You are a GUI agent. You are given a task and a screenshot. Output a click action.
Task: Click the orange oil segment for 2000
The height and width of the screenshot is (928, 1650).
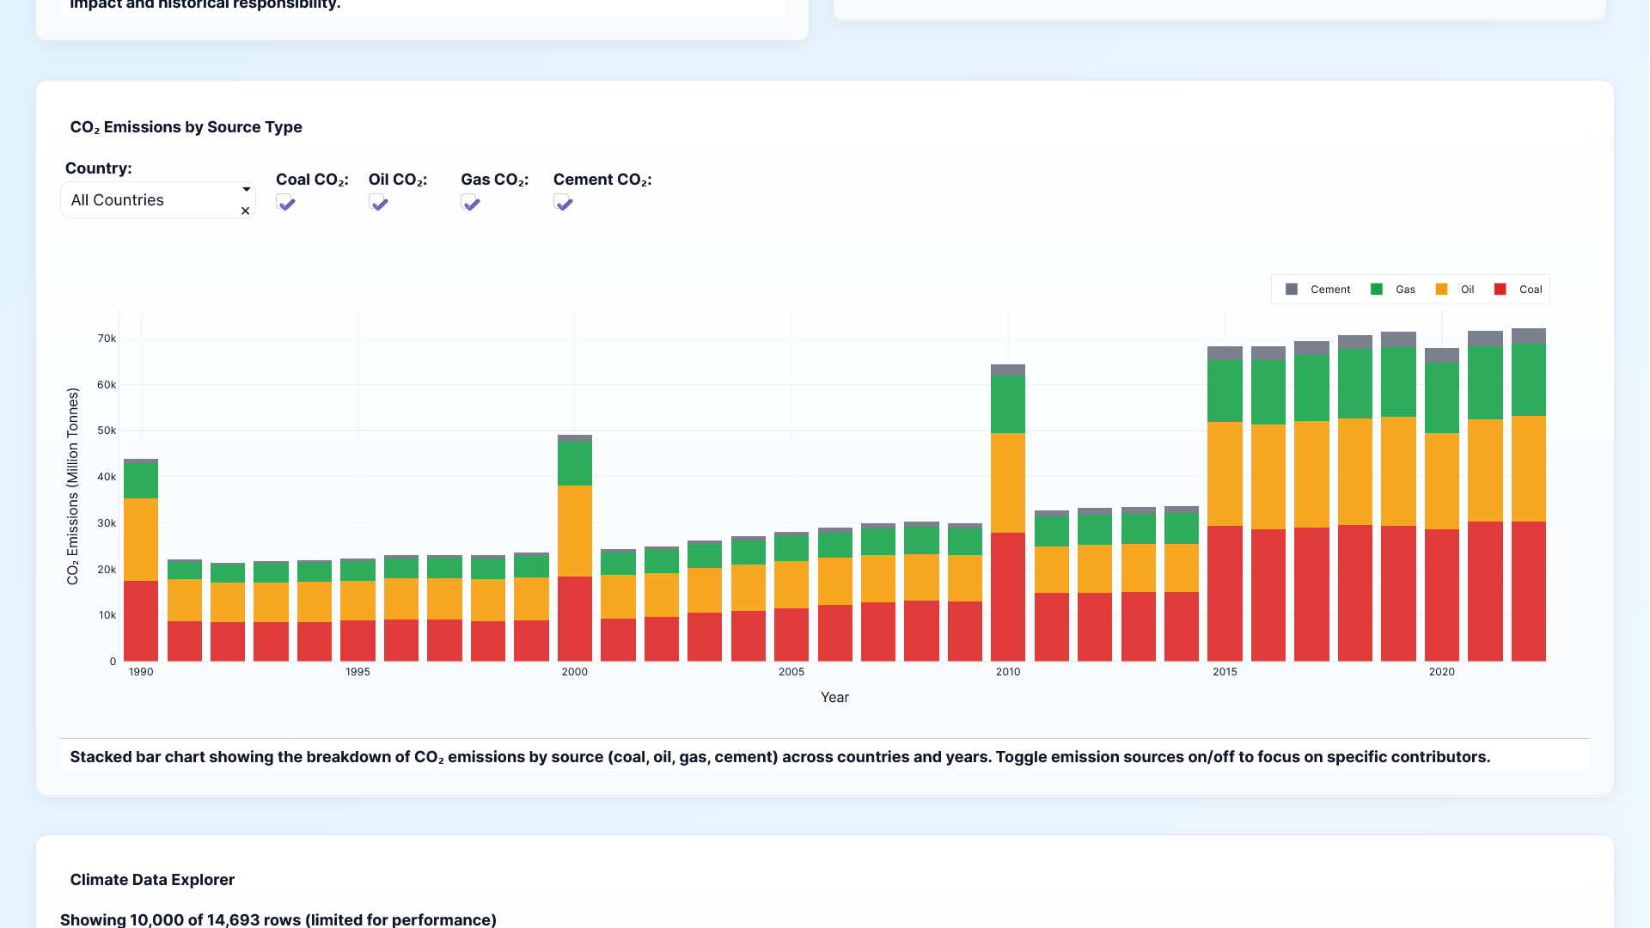coord(574,530)
